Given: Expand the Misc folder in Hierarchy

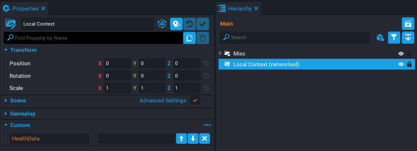Looking at the screenshot, I should click(x=221, y=53).
